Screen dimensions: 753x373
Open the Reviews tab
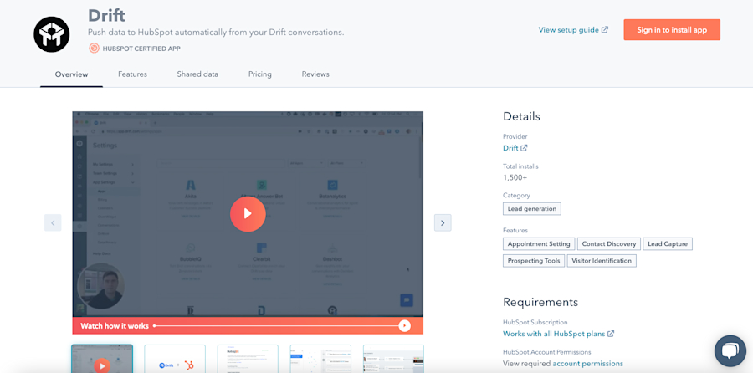click(x=315, y=74)
